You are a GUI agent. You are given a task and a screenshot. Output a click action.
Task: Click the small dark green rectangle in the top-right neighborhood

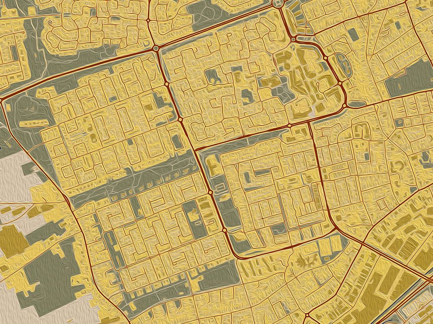click(x=354, y=34)
